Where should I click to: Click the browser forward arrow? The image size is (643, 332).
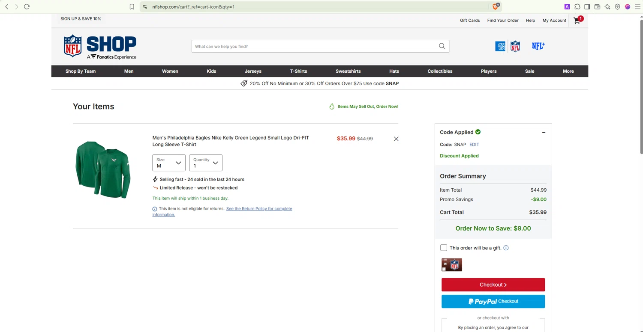pos(17,7)
